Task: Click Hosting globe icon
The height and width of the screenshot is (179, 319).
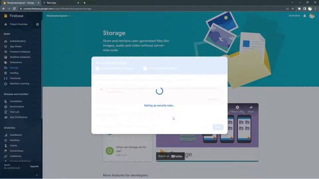Action: (5, 73)
